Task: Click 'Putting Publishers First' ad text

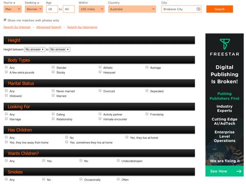Action: [x=224, y=96]
